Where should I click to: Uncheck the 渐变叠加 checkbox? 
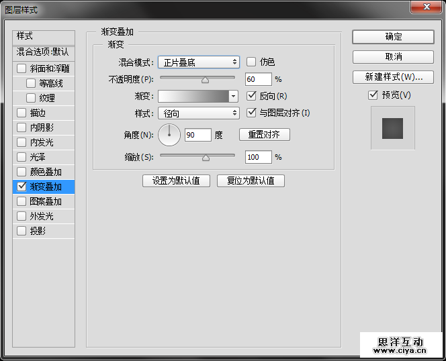[x=21, y=187]
